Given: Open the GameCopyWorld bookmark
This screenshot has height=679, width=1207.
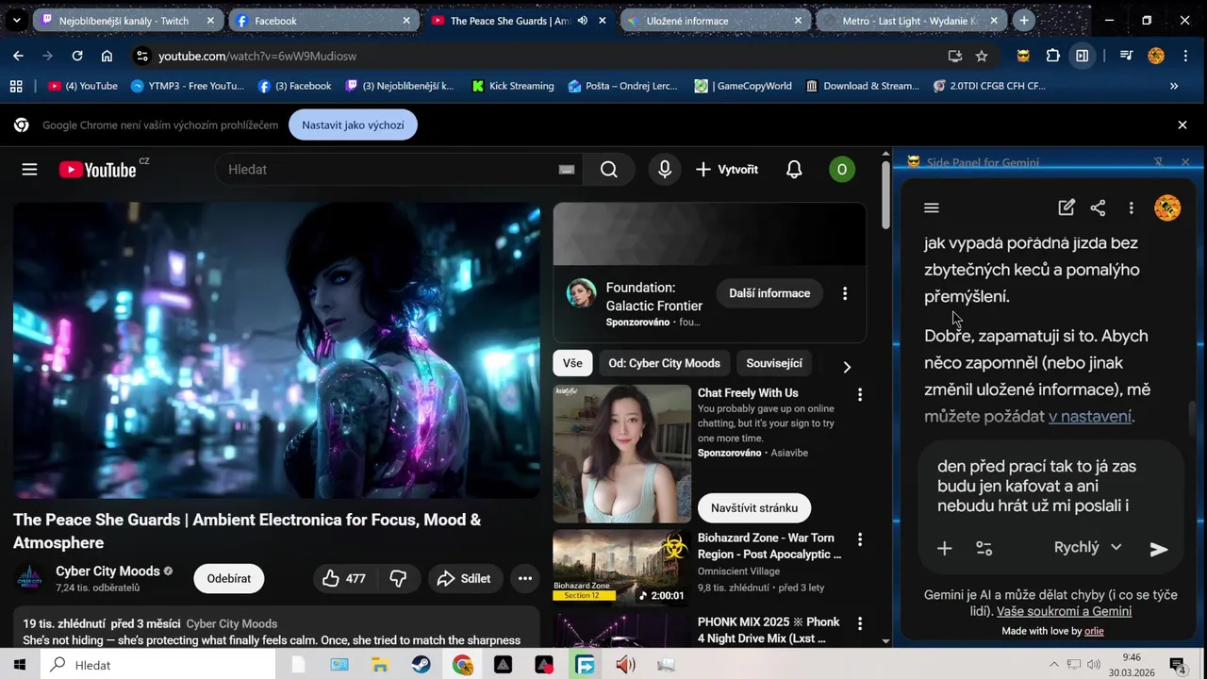Looking at the screenshot, I should 744,86.
